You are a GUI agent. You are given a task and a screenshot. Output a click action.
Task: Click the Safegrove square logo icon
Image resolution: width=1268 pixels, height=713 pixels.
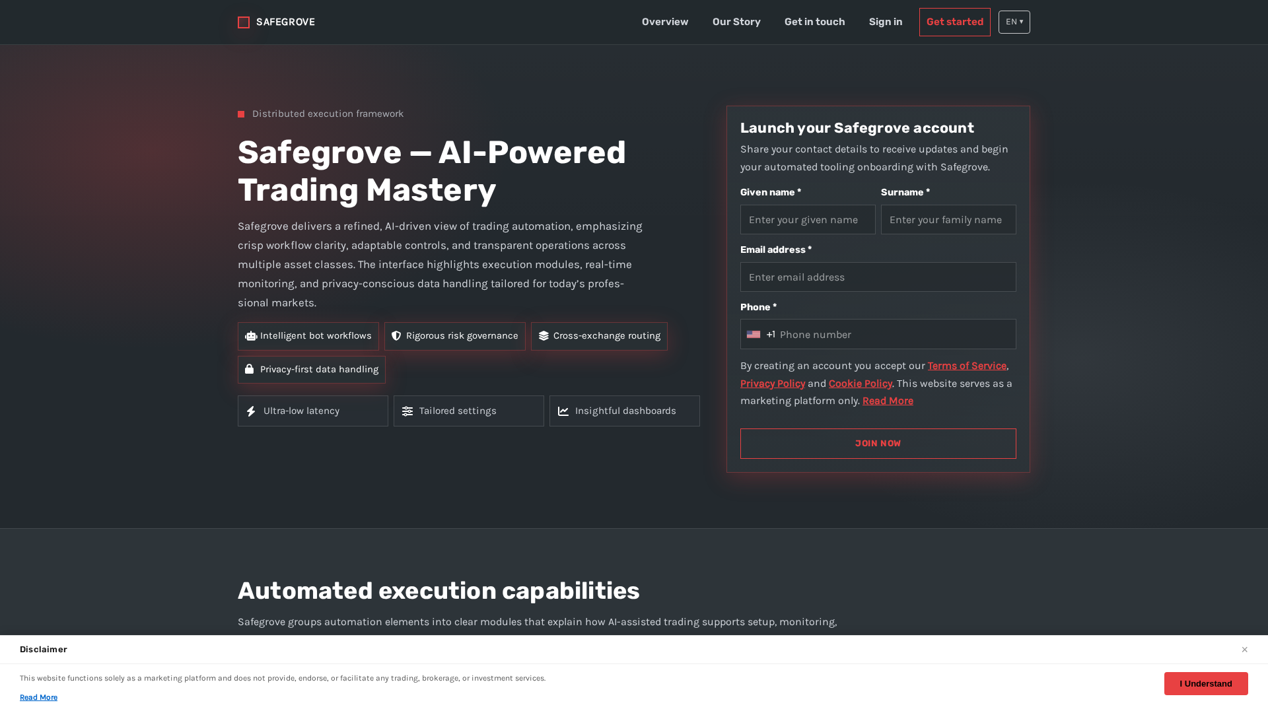(244, 22)
